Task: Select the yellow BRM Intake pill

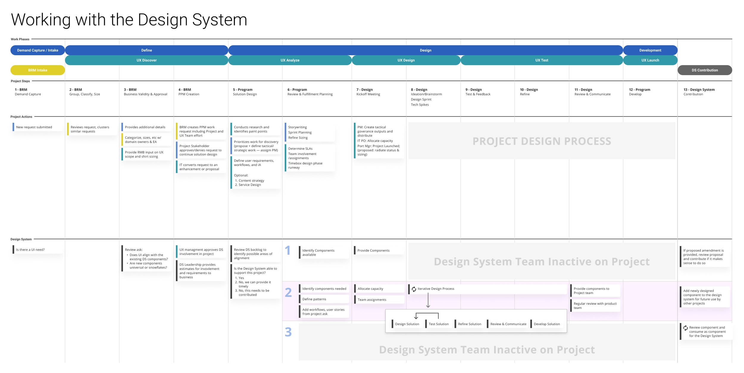Action: click(x=37, y=70)
